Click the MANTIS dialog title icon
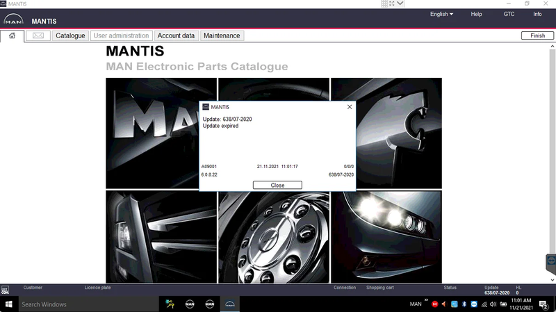 [206, 107]
